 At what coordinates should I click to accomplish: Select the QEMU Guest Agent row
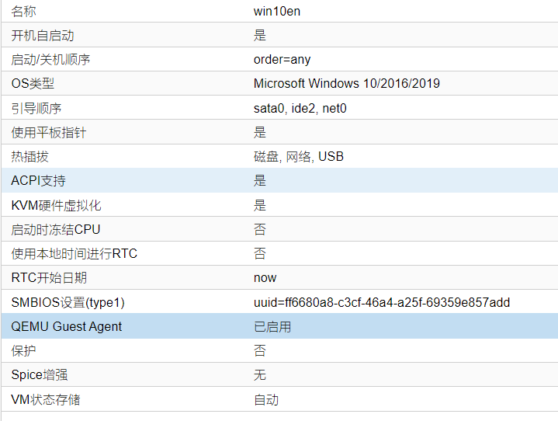(x=279, y=326)
